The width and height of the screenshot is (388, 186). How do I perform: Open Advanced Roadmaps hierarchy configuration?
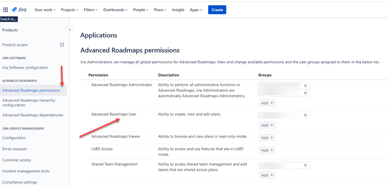click(x=29, y=103)
